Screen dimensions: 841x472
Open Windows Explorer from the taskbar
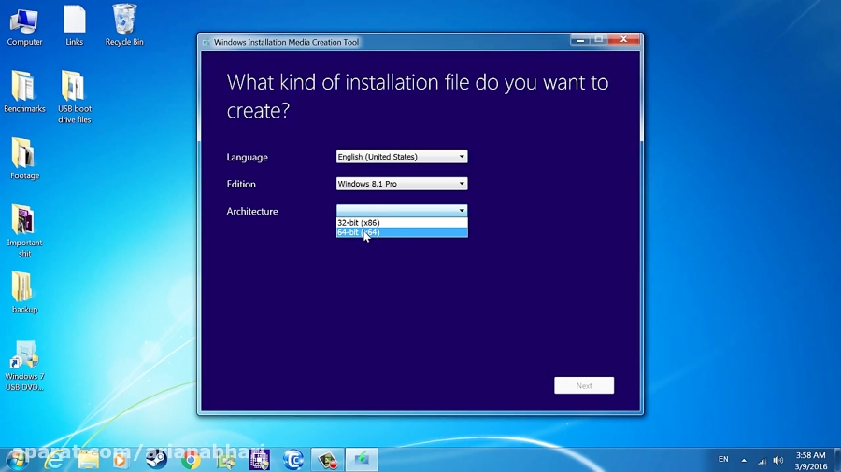click(x=88, y=460)
